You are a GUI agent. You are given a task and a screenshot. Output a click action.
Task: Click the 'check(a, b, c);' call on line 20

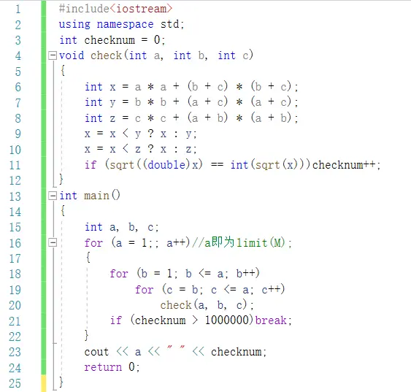click(207, 305)
